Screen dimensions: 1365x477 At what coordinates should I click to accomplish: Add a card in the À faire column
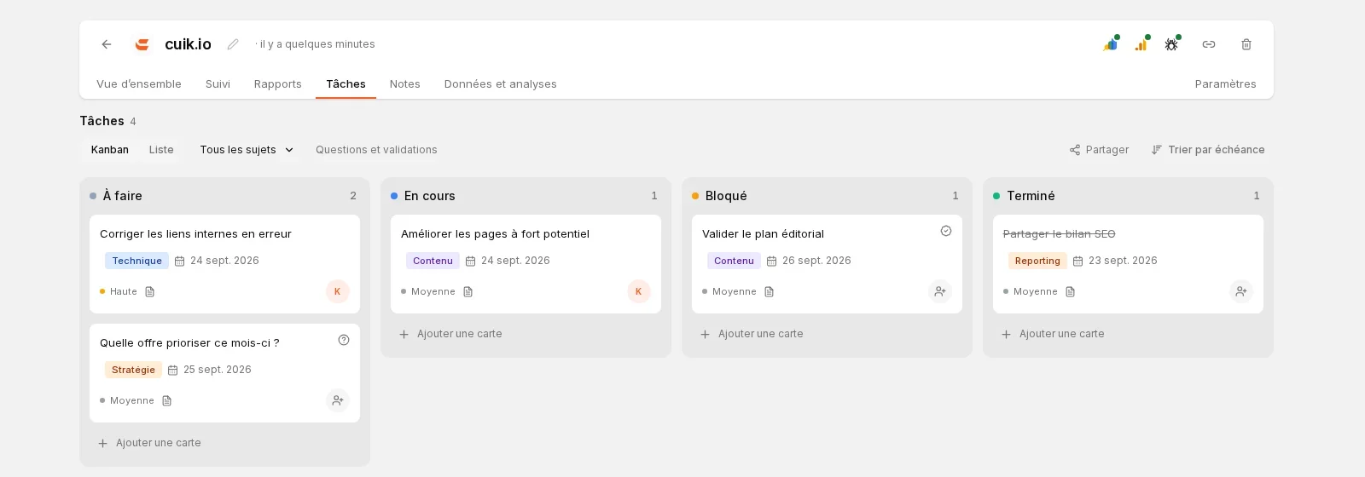[x=150, y=443]
